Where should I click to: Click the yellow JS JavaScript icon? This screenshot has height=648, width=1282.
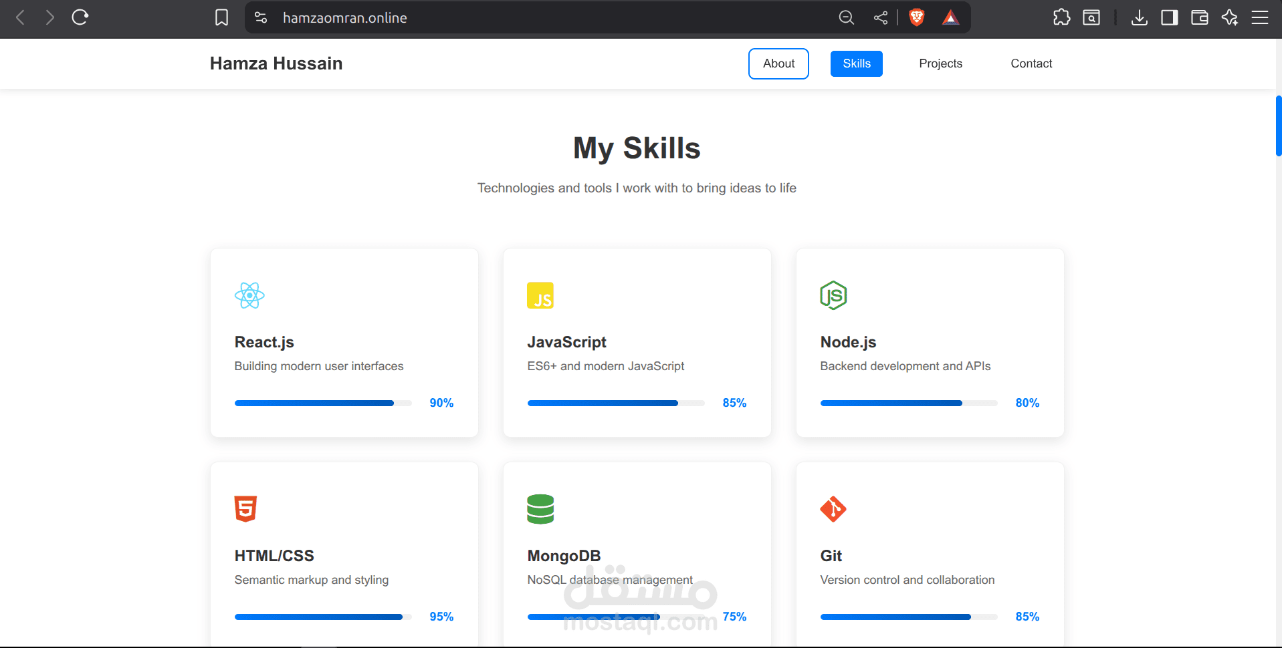[540, 295]
